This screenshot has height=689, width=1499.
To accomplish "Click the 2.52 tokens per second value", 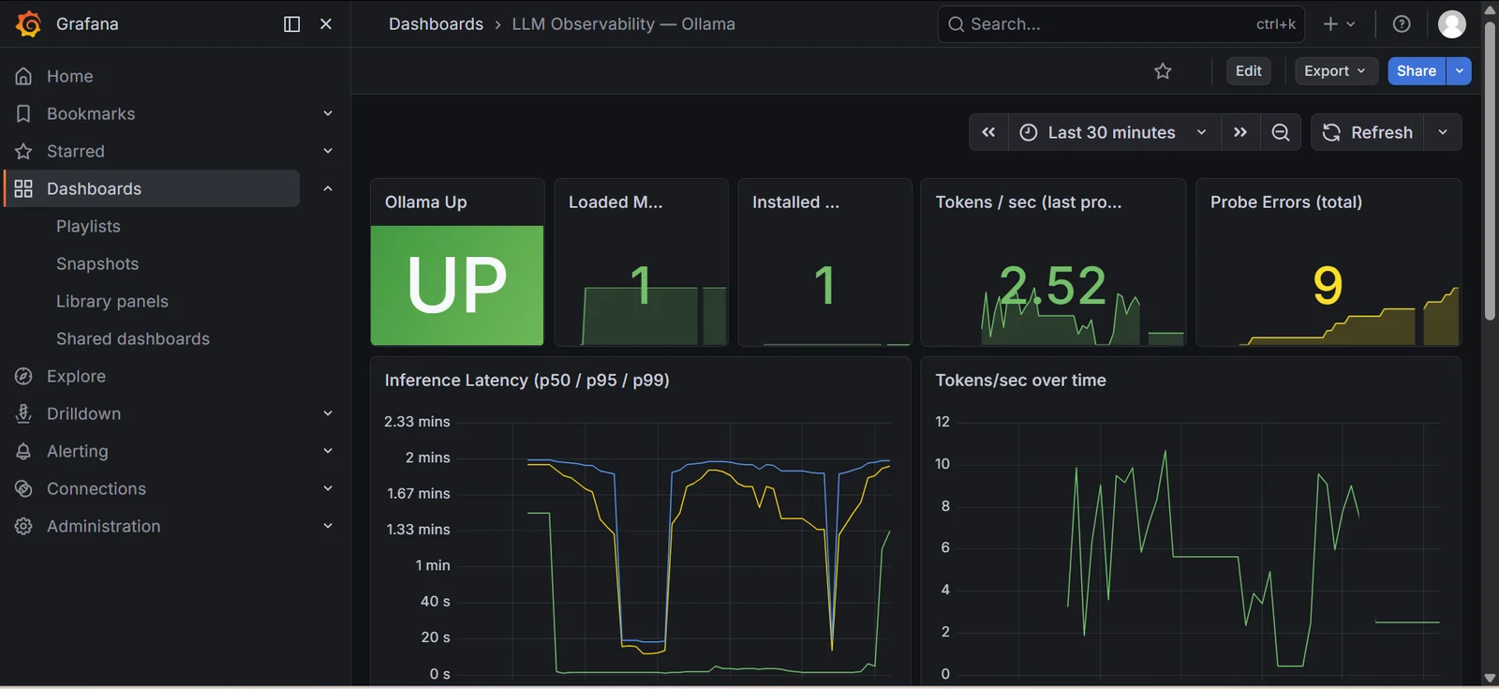I will click(1053, 285).
